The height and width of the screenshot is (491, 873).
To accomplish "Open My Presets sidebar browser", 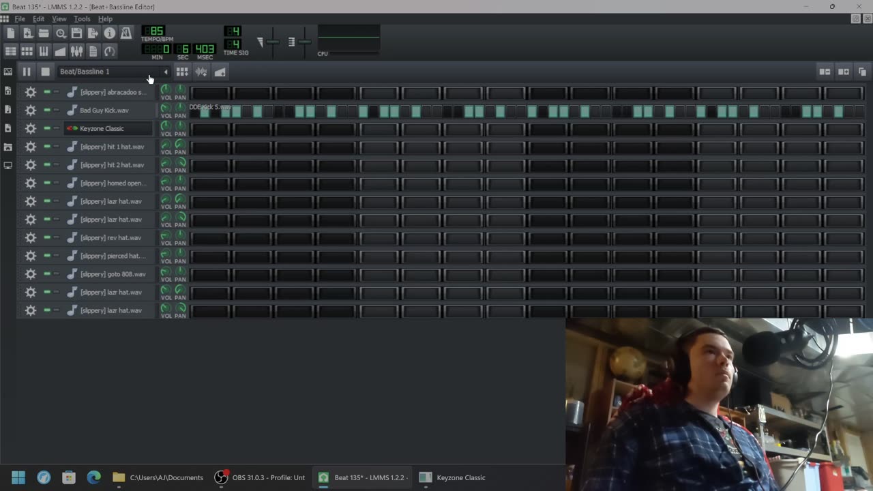I will click(x=8, y=128).
